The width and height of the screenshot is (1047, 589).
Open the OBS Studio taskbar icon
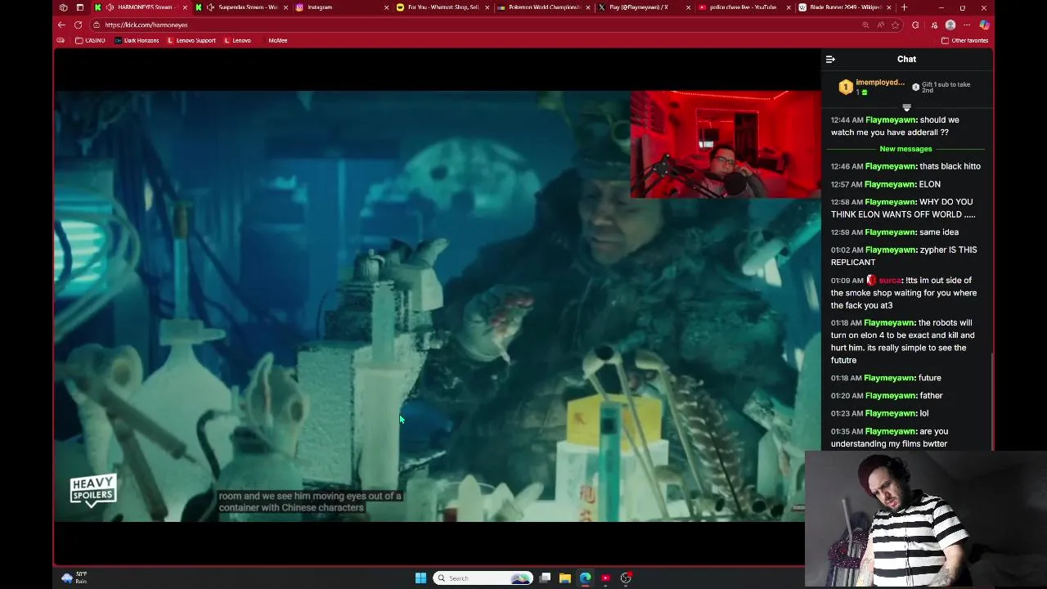pyautogui.click(x=626, y=578)
